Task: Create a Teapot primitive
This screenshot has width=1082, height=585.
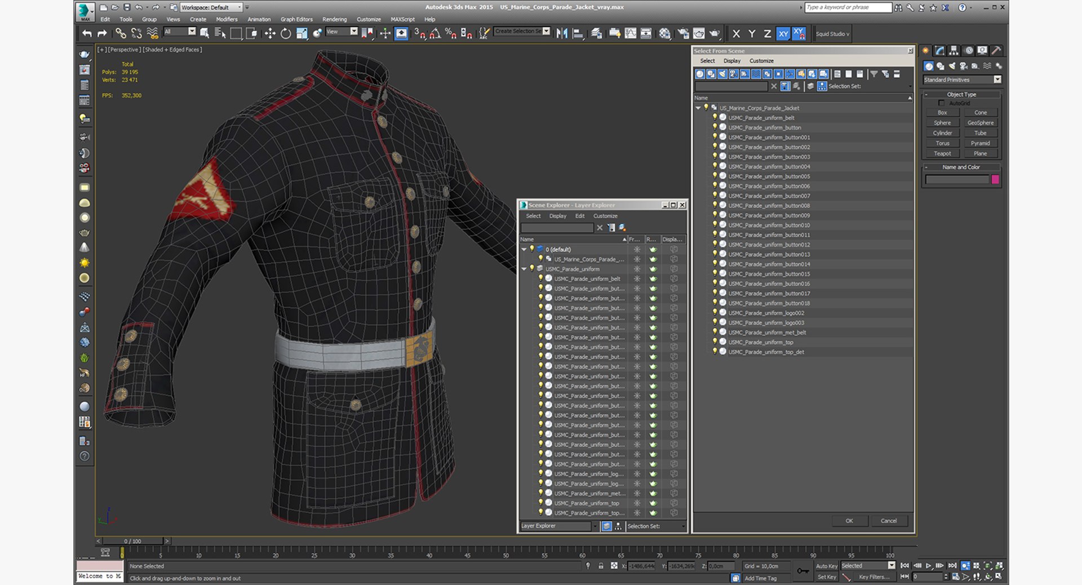Action: [x=942, y=153]
